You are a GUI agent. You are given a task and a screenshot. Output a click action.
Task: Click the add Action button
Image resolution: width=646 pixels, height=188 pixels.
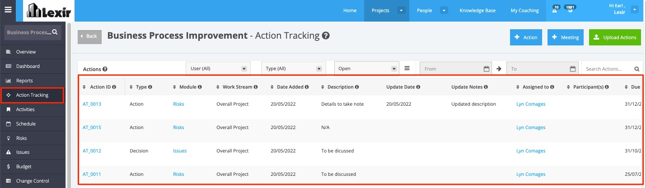tap(526, 37)
